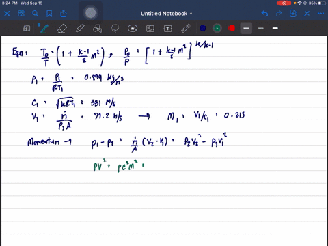Tap the clock showing 3:24 PM
328x246 pixels.
click(10, 3)
